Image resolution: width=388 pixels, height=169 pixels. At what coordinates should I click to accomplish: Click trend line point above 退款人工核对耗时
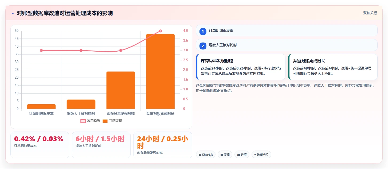pos(81,51)
